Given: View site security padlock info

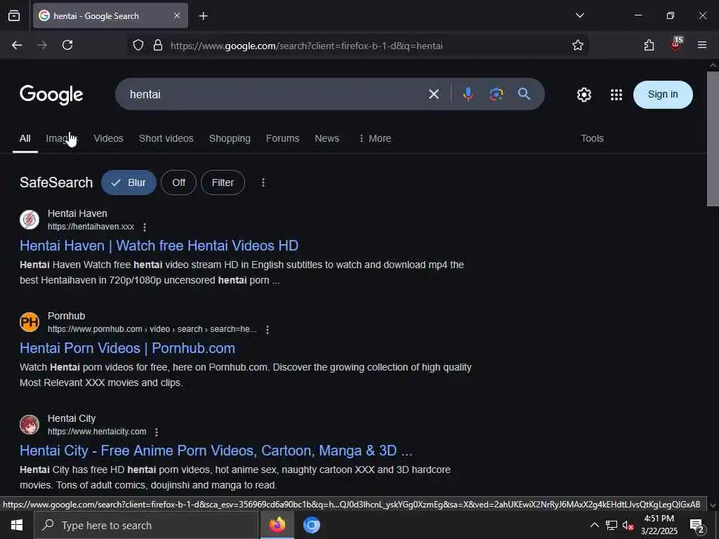Looking at the screenshot, I should [x=158, y=46].
